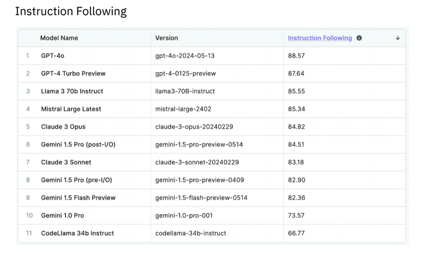Image resolution: width=424 pixels, height=258 pixels.
Task: Select the Version column header
Action: (x=167, y=38)
